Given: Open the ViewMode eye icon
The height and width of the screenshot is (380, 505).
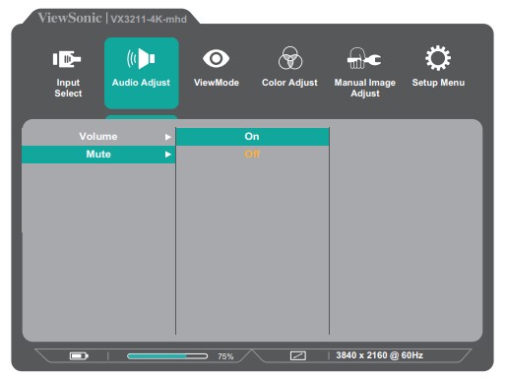Looking at the screenshot, I should click(x=216, y=59).
